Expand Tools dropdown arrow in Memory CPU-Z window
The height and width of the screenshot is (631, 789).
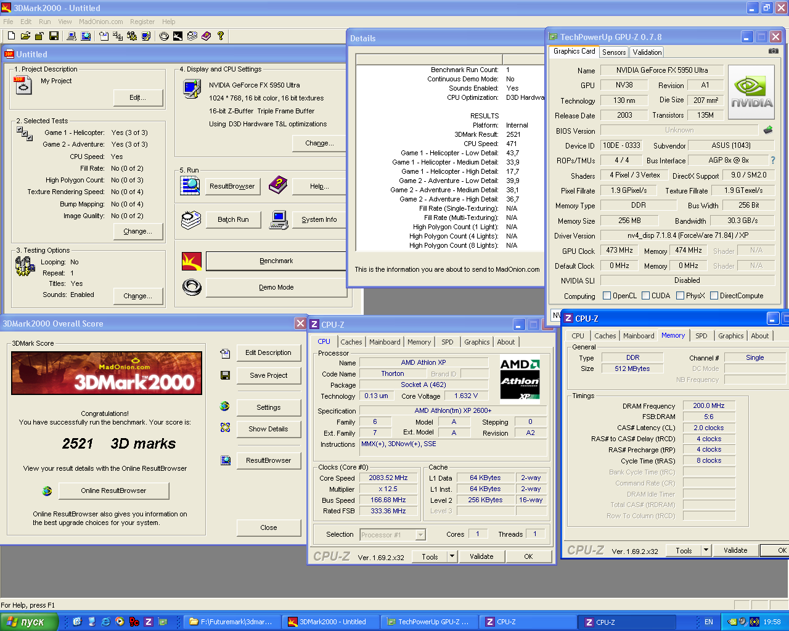tap(706, 550)
